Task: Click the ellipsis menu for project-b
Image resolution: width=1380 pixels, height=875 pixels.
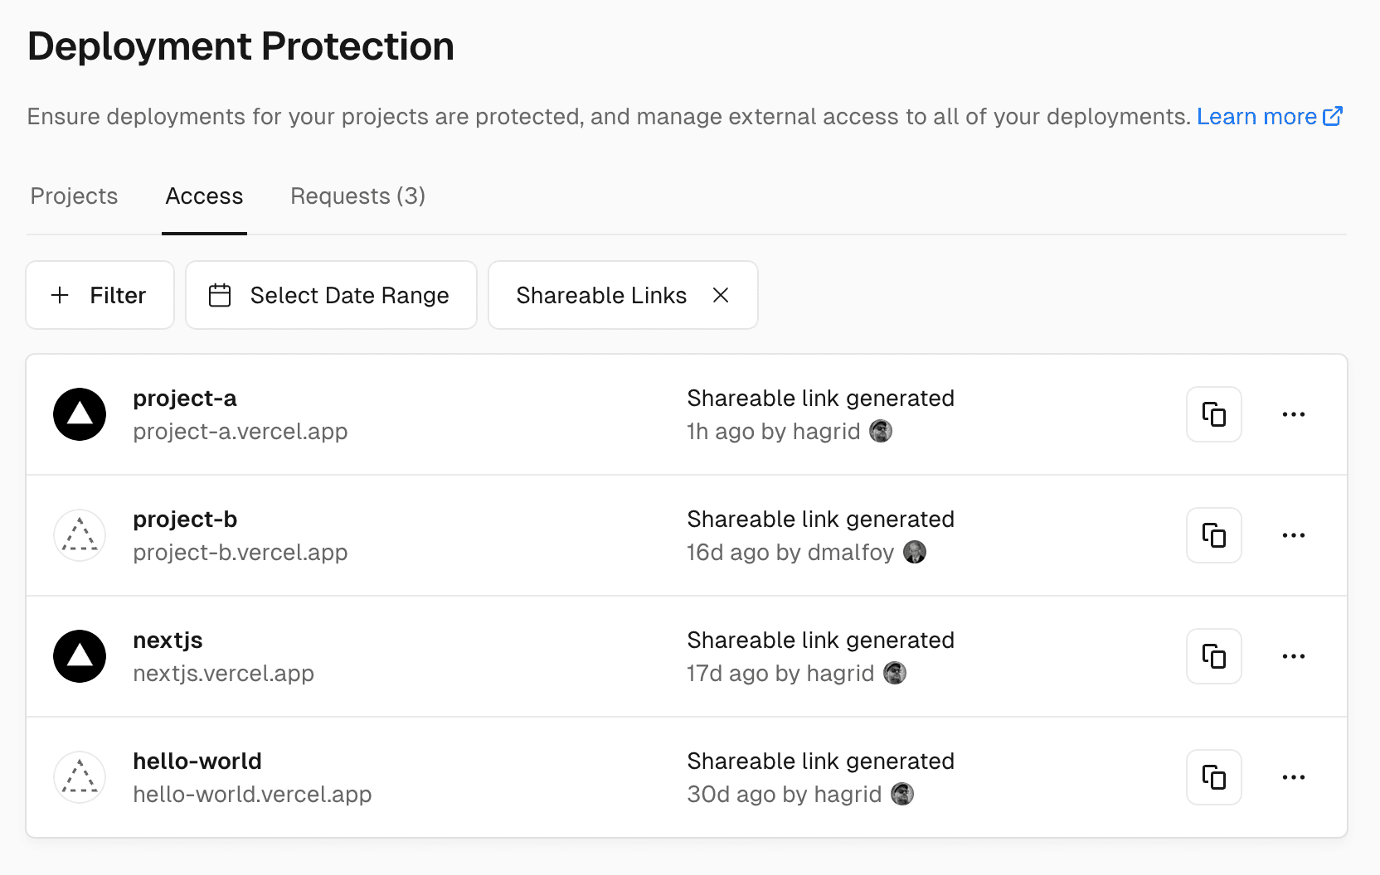Action: [1293, 535]
